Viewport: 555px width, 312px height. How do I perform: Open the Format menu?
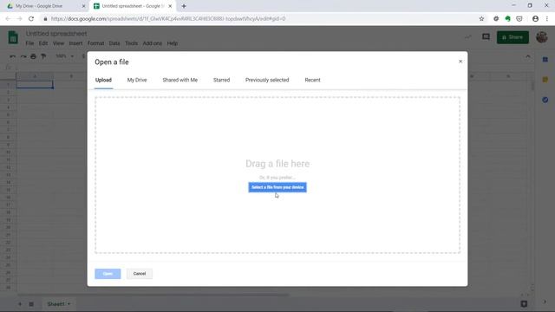95,43
